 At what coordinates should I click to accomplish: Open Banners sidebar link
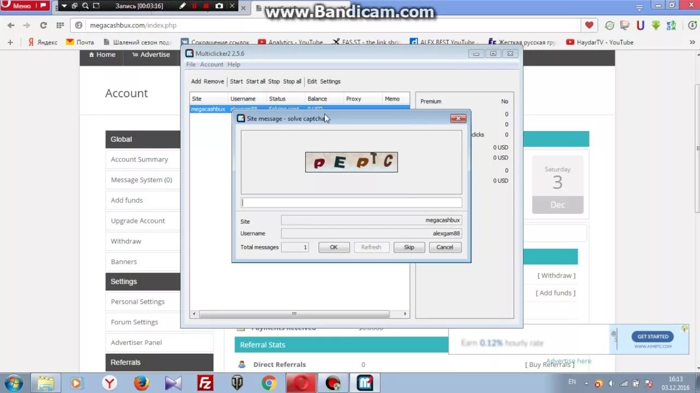pos(124,261)
